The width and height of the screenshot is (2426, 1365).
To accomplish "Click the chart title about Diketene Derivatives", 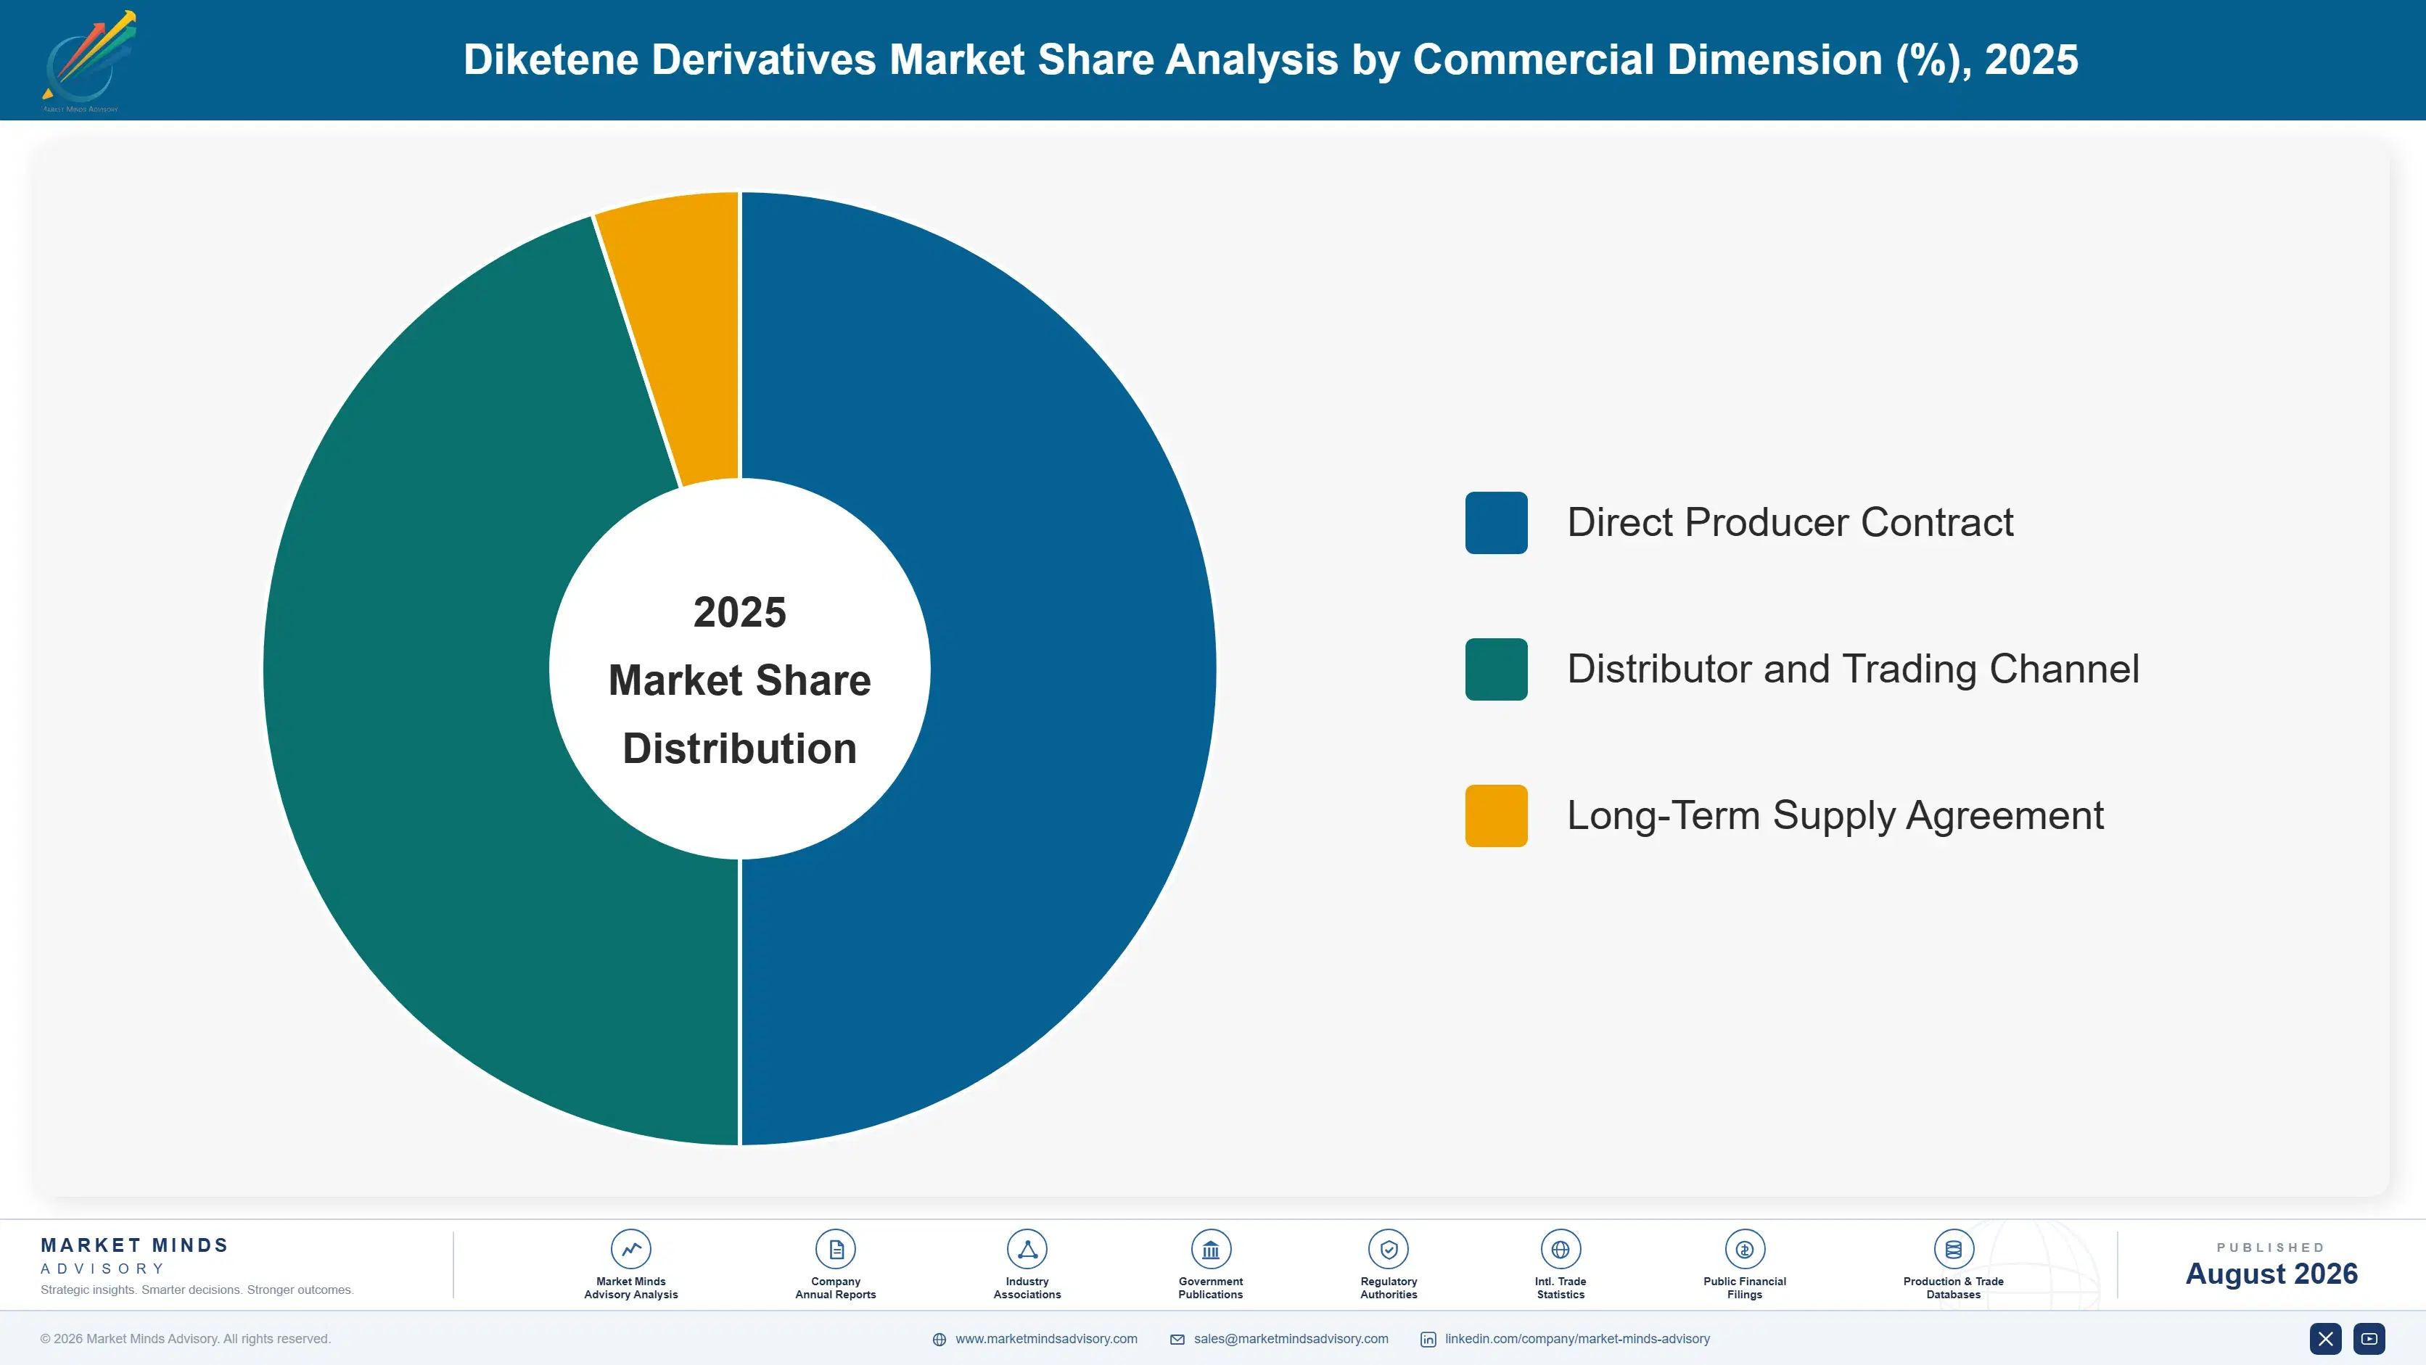I will coord(1270,60).
